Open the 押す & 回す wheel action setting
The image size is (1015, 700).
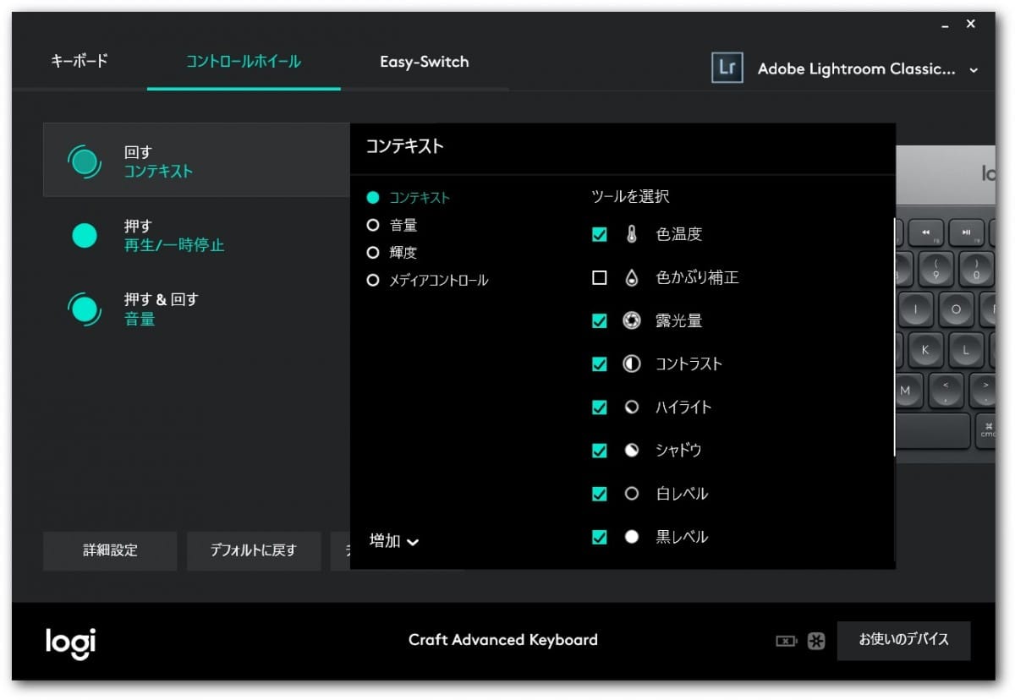pos(161,309)
